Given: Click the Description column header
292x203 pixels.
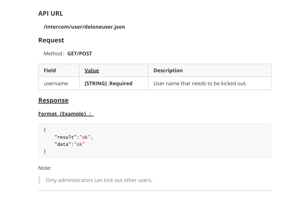Looking at the screenshot, I should (168, 71).
